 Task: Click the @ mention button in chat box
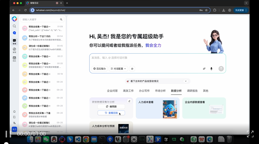click(132, 69)
